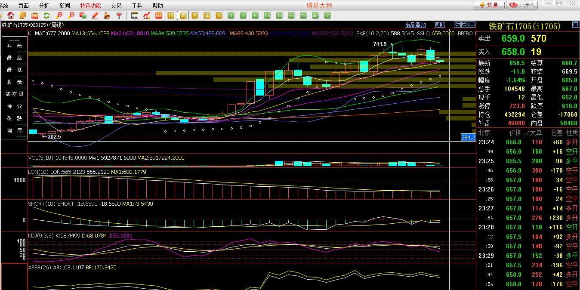Switch to monthly 月 period

coord(195,15)
